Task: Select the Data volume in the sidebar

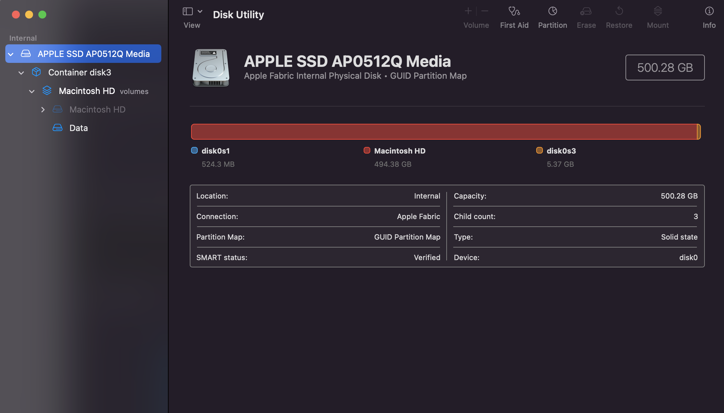Action: 79,128
